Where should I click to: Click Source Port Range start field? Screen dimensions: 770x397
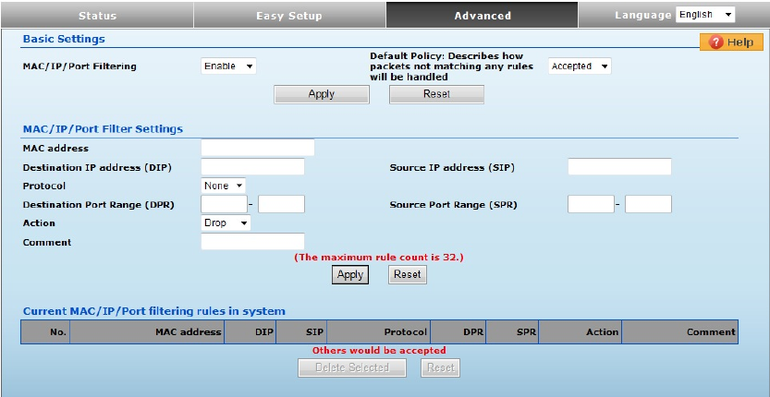591,204
